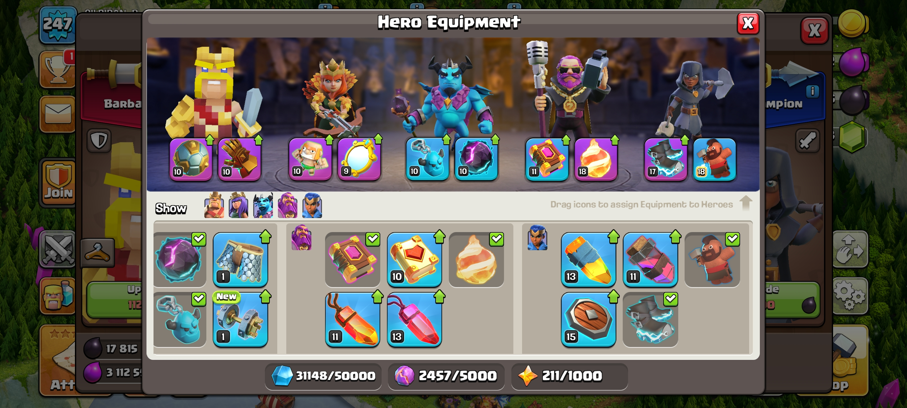This screenshot has height=408, width=907.
Task: Pick the level 15 Royal Gem shield
Action: coord(588,320)
